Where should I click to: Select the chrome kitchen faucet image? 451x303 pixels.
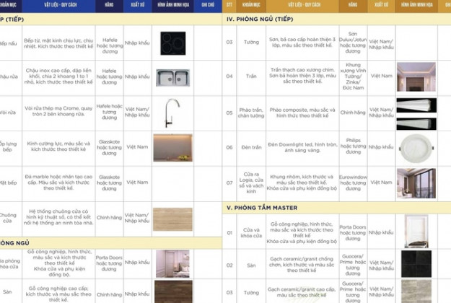point(172,113)
